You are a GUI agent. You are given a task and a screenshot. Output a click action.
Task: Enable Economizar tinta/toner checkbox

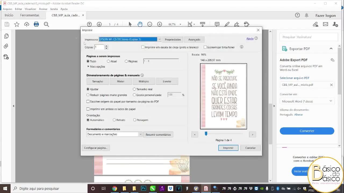pos(205,47)
